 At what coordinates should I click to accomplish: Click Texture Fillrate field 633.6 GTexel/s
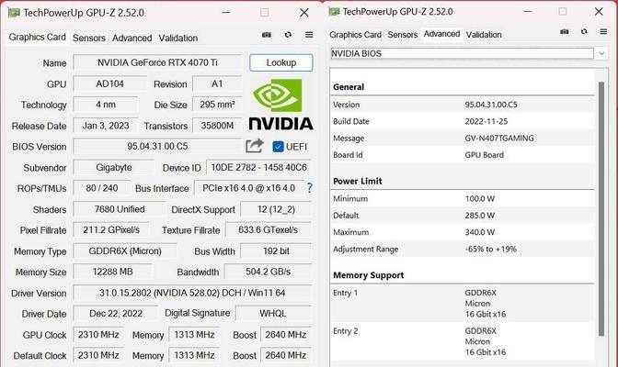[x=269, y=230]
